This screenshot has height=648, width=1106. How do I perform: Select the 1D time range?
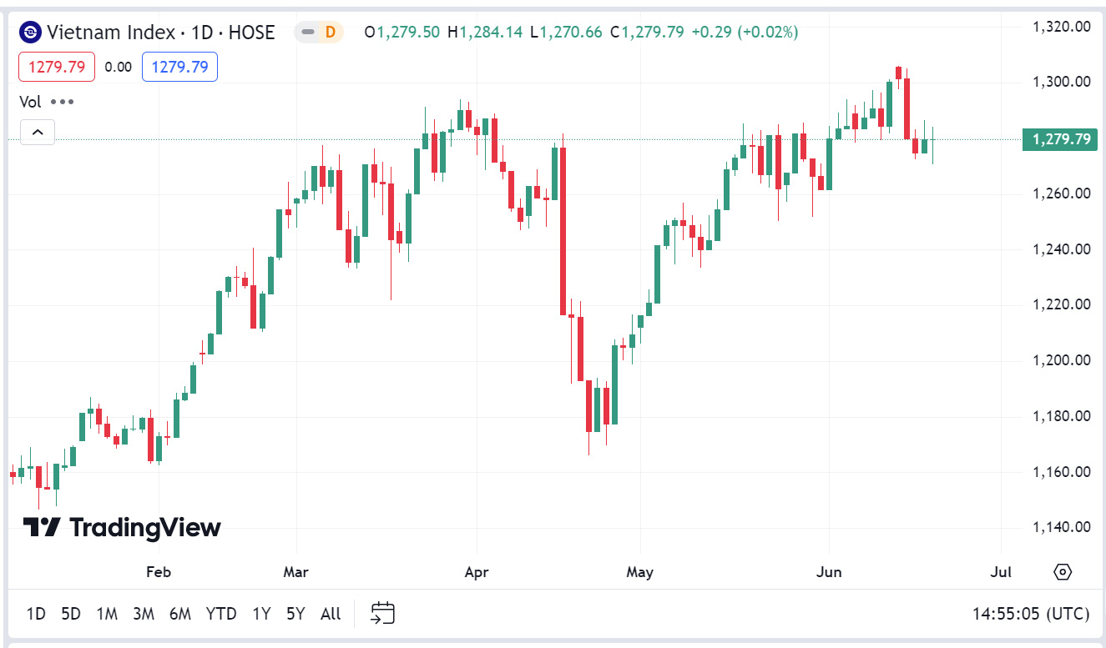point(36,614)
